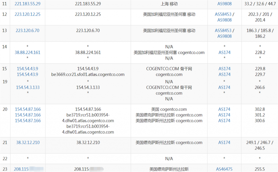Open the 154.54.87.166 link aligned with latency 300.6
Viewport: 278px width, 172px height.
pyautogui.click(x=28, y=121)
